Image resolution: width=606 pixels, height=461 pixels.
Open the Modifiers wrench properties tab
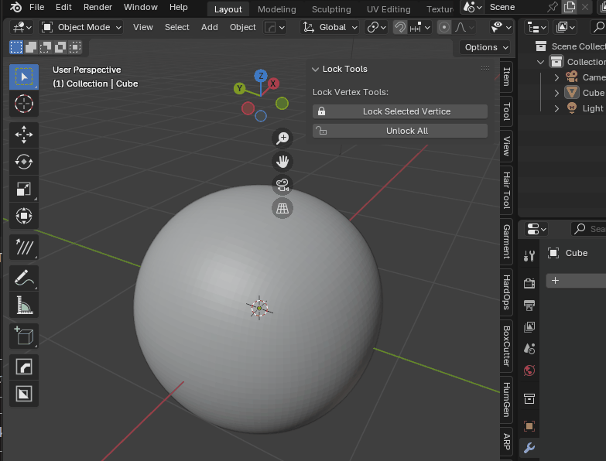click(x=529, y=448)
